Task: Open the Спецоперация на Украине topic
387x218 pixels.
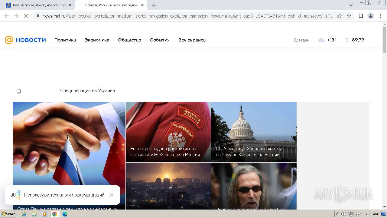Action: (x=87, y=91)
